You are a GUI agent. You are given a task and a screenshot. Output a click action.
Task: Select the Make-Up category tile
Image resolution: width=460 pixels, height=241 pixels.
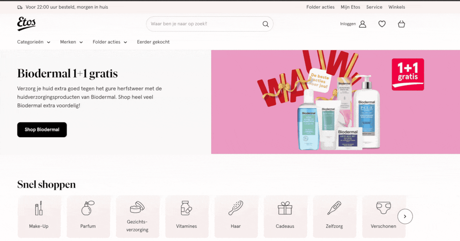(39, 216)
